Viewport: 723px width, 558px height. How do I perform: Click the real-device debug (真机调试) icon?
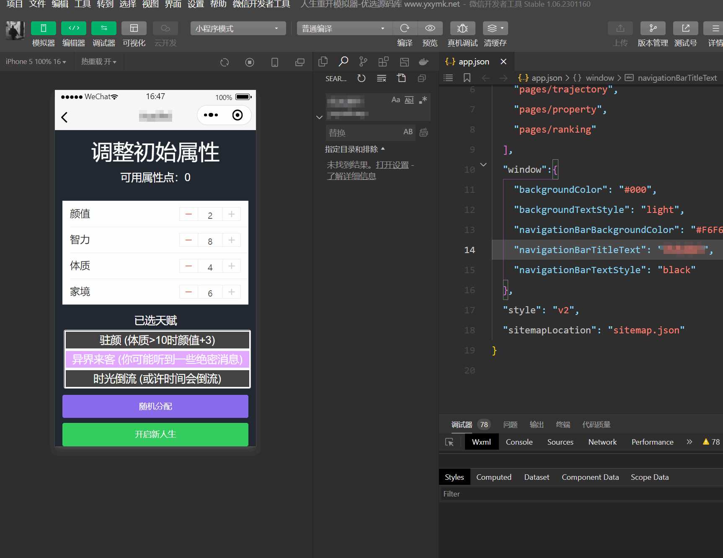462,28
